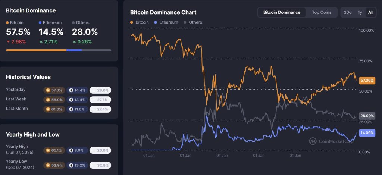Switch to the Top Coins tab
The width and height of the screenshot is (382, 175).
tap(321, 12)
